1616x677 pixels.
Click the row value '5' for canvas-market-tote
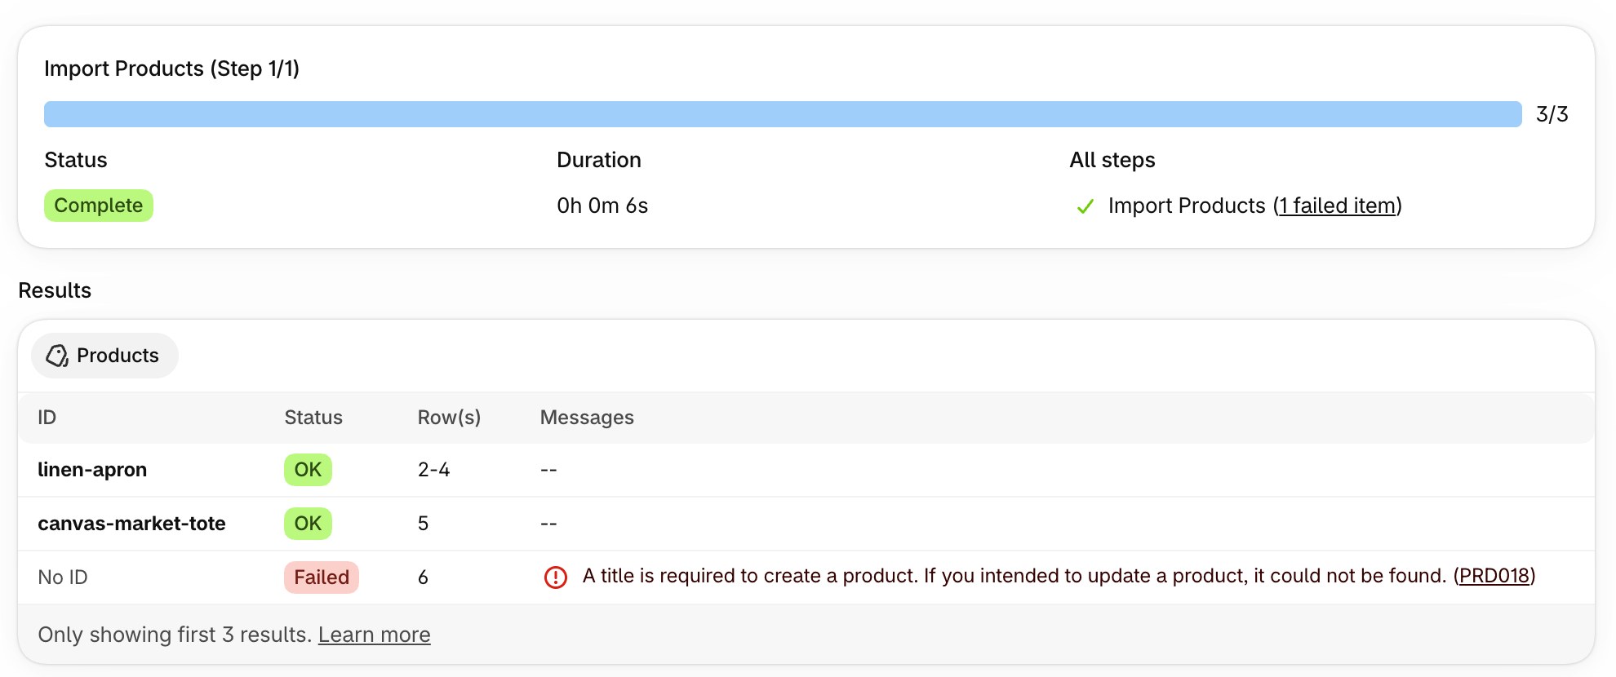423,524
